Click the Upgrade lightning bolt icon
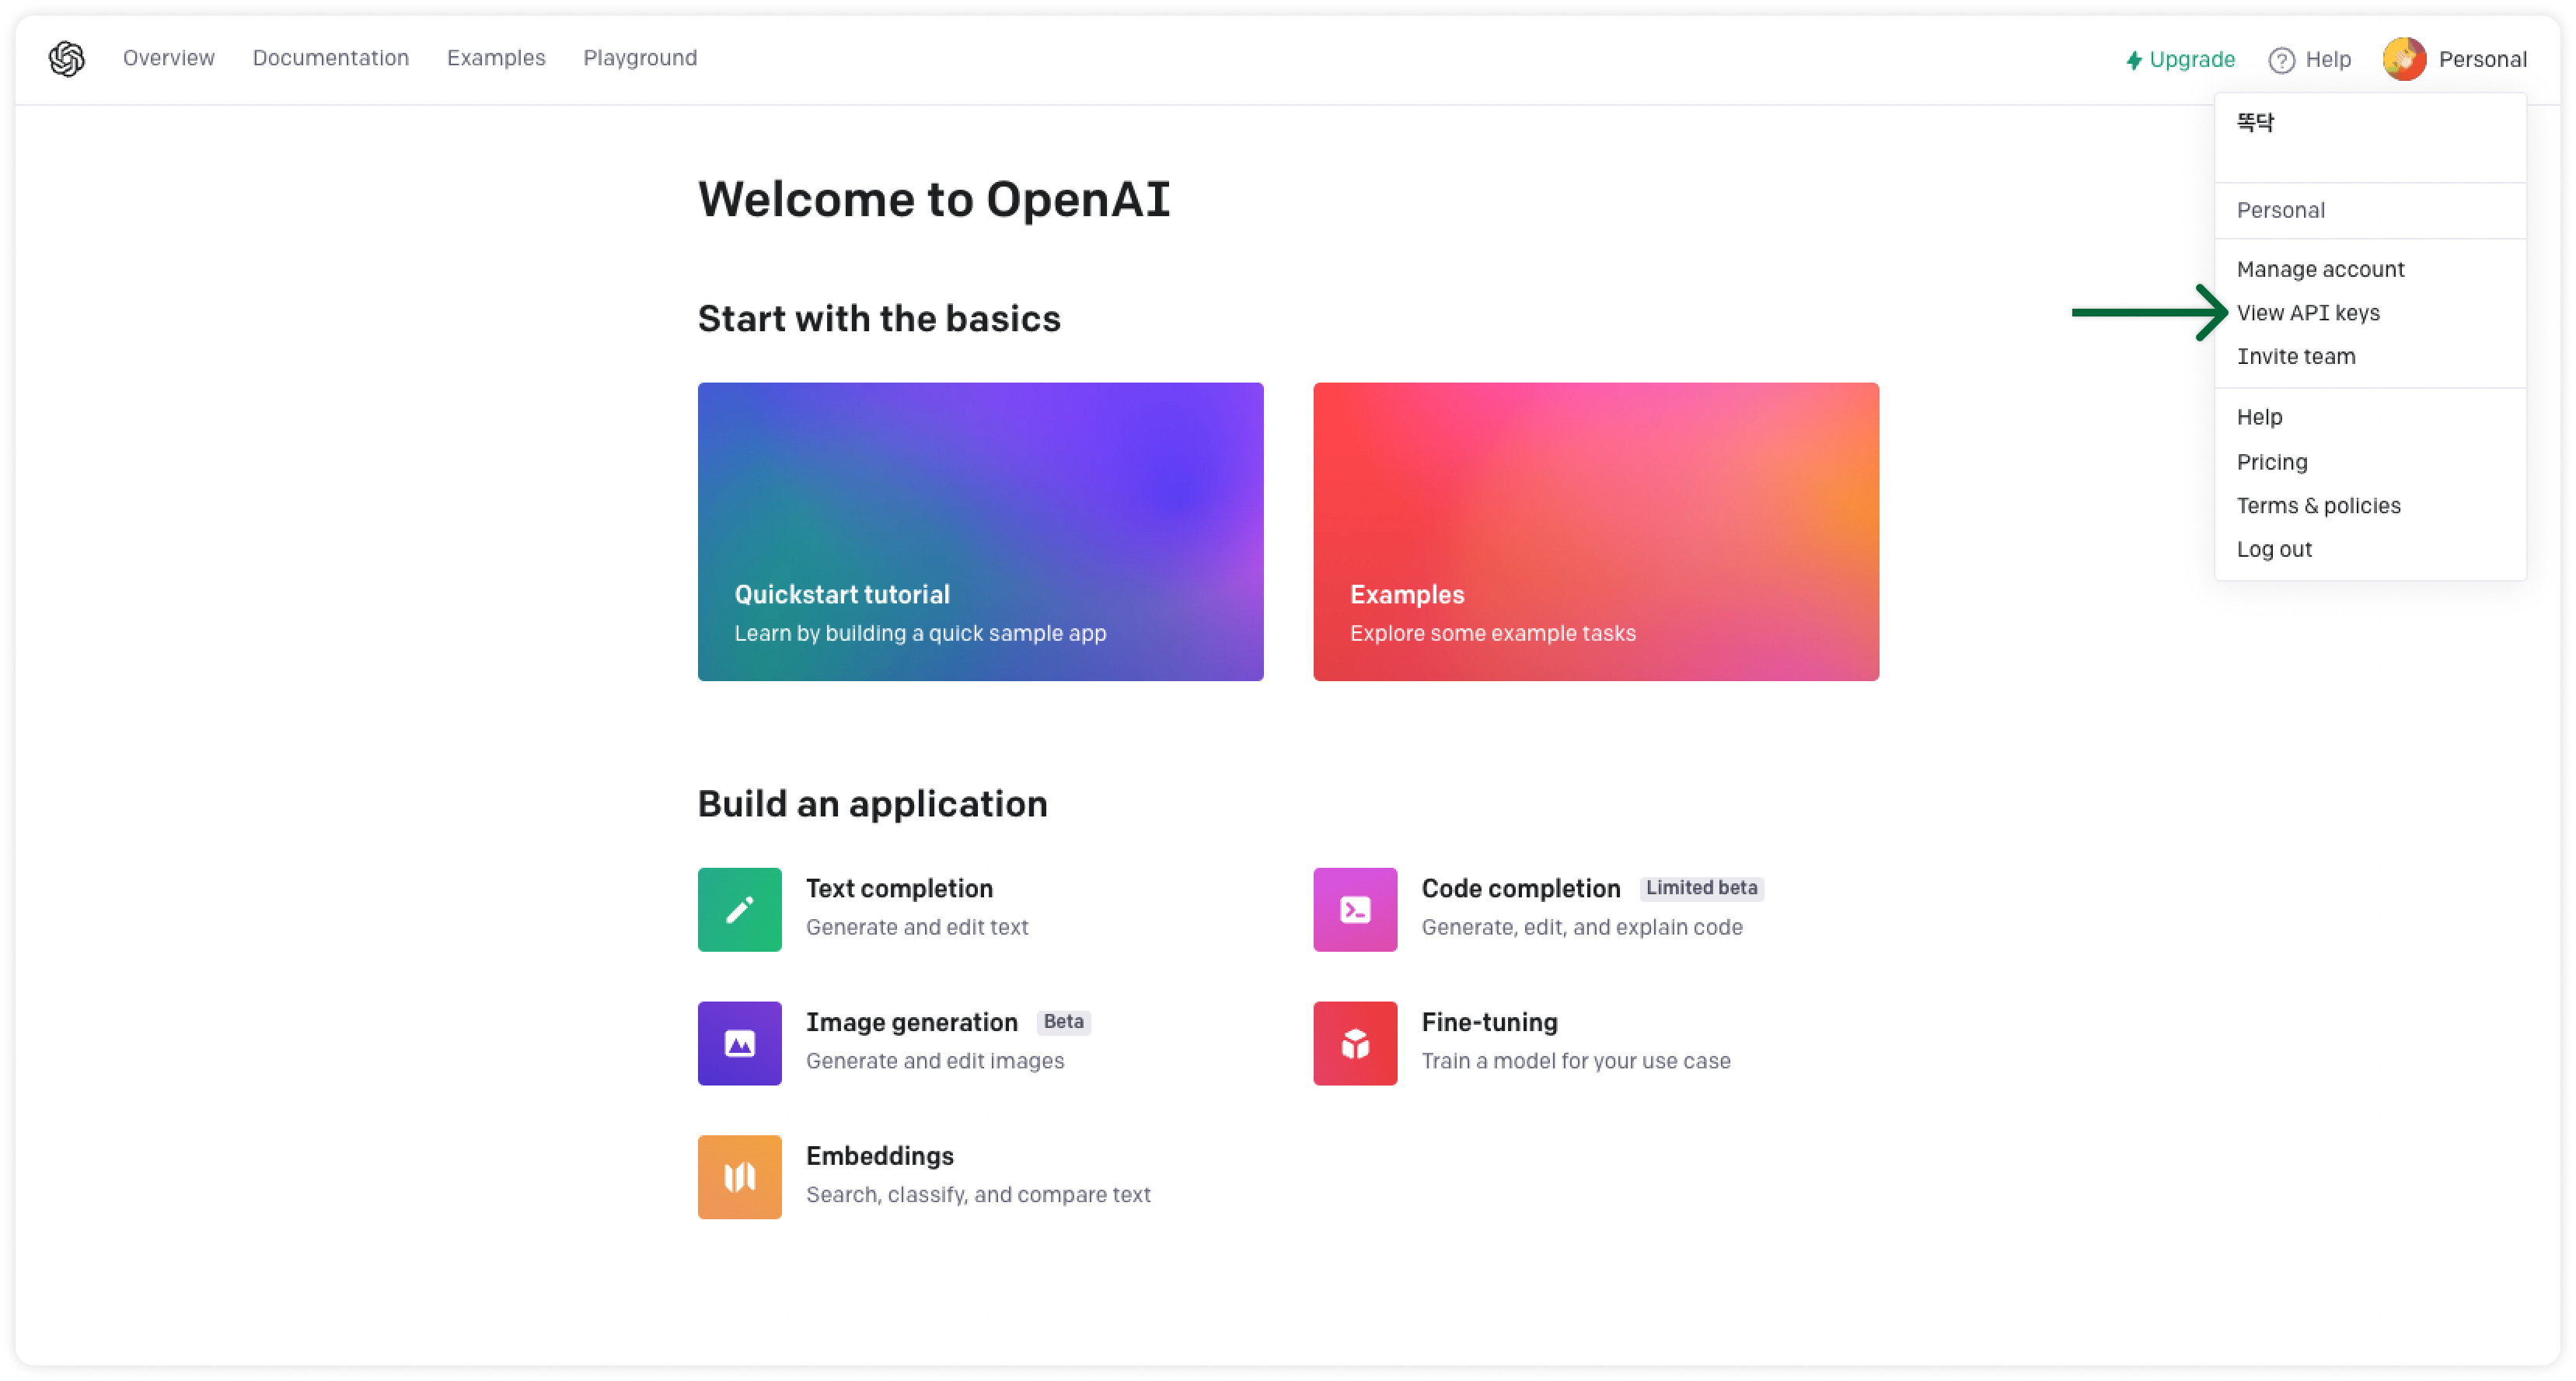The image size is (2576, 1381). [2133, 60]
